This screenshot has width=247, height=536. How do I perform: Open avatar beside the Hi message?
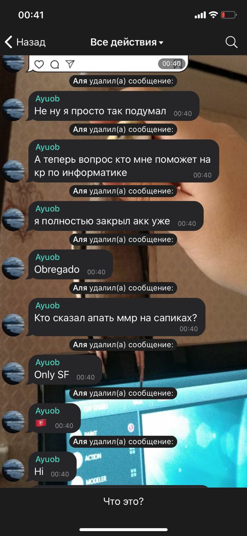[13, 470]
